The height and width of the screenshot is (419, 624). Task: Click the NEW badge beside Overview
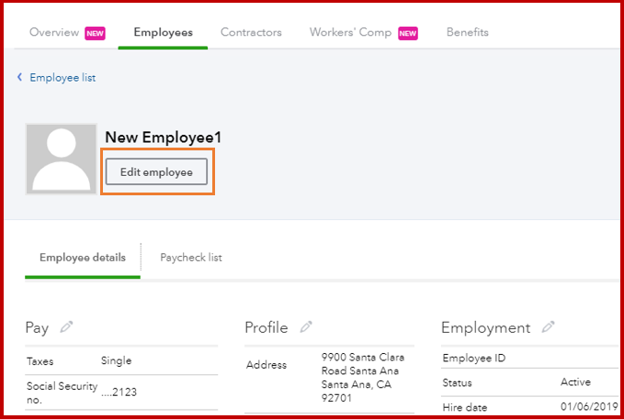[95, 33]
